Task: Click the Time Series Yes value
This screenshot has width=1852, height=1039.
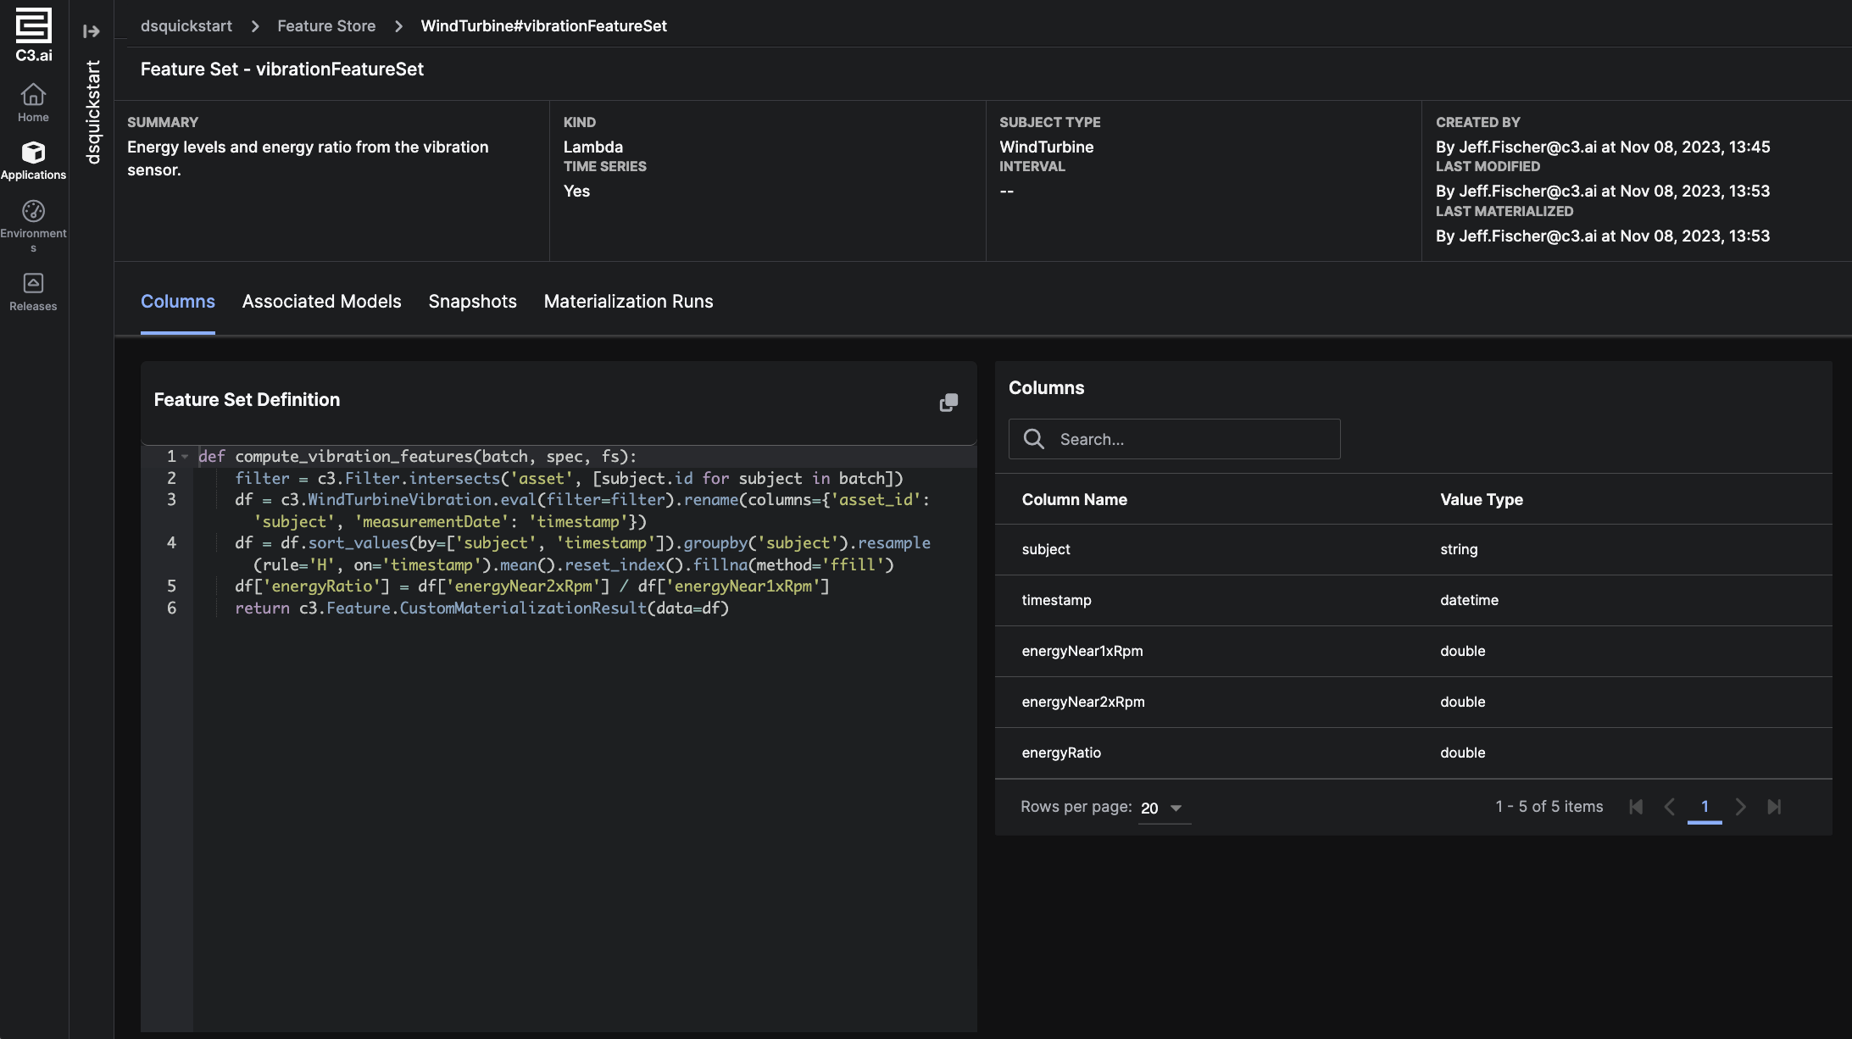Action: (576, 192)
